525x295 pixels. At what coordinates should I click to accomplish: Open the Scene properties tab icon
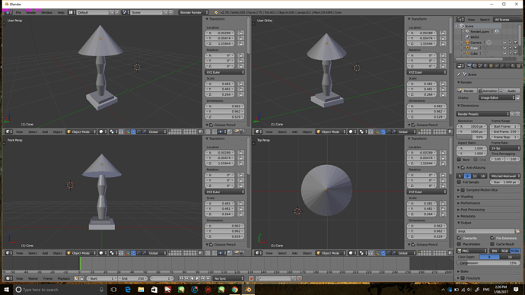(480, 66)
